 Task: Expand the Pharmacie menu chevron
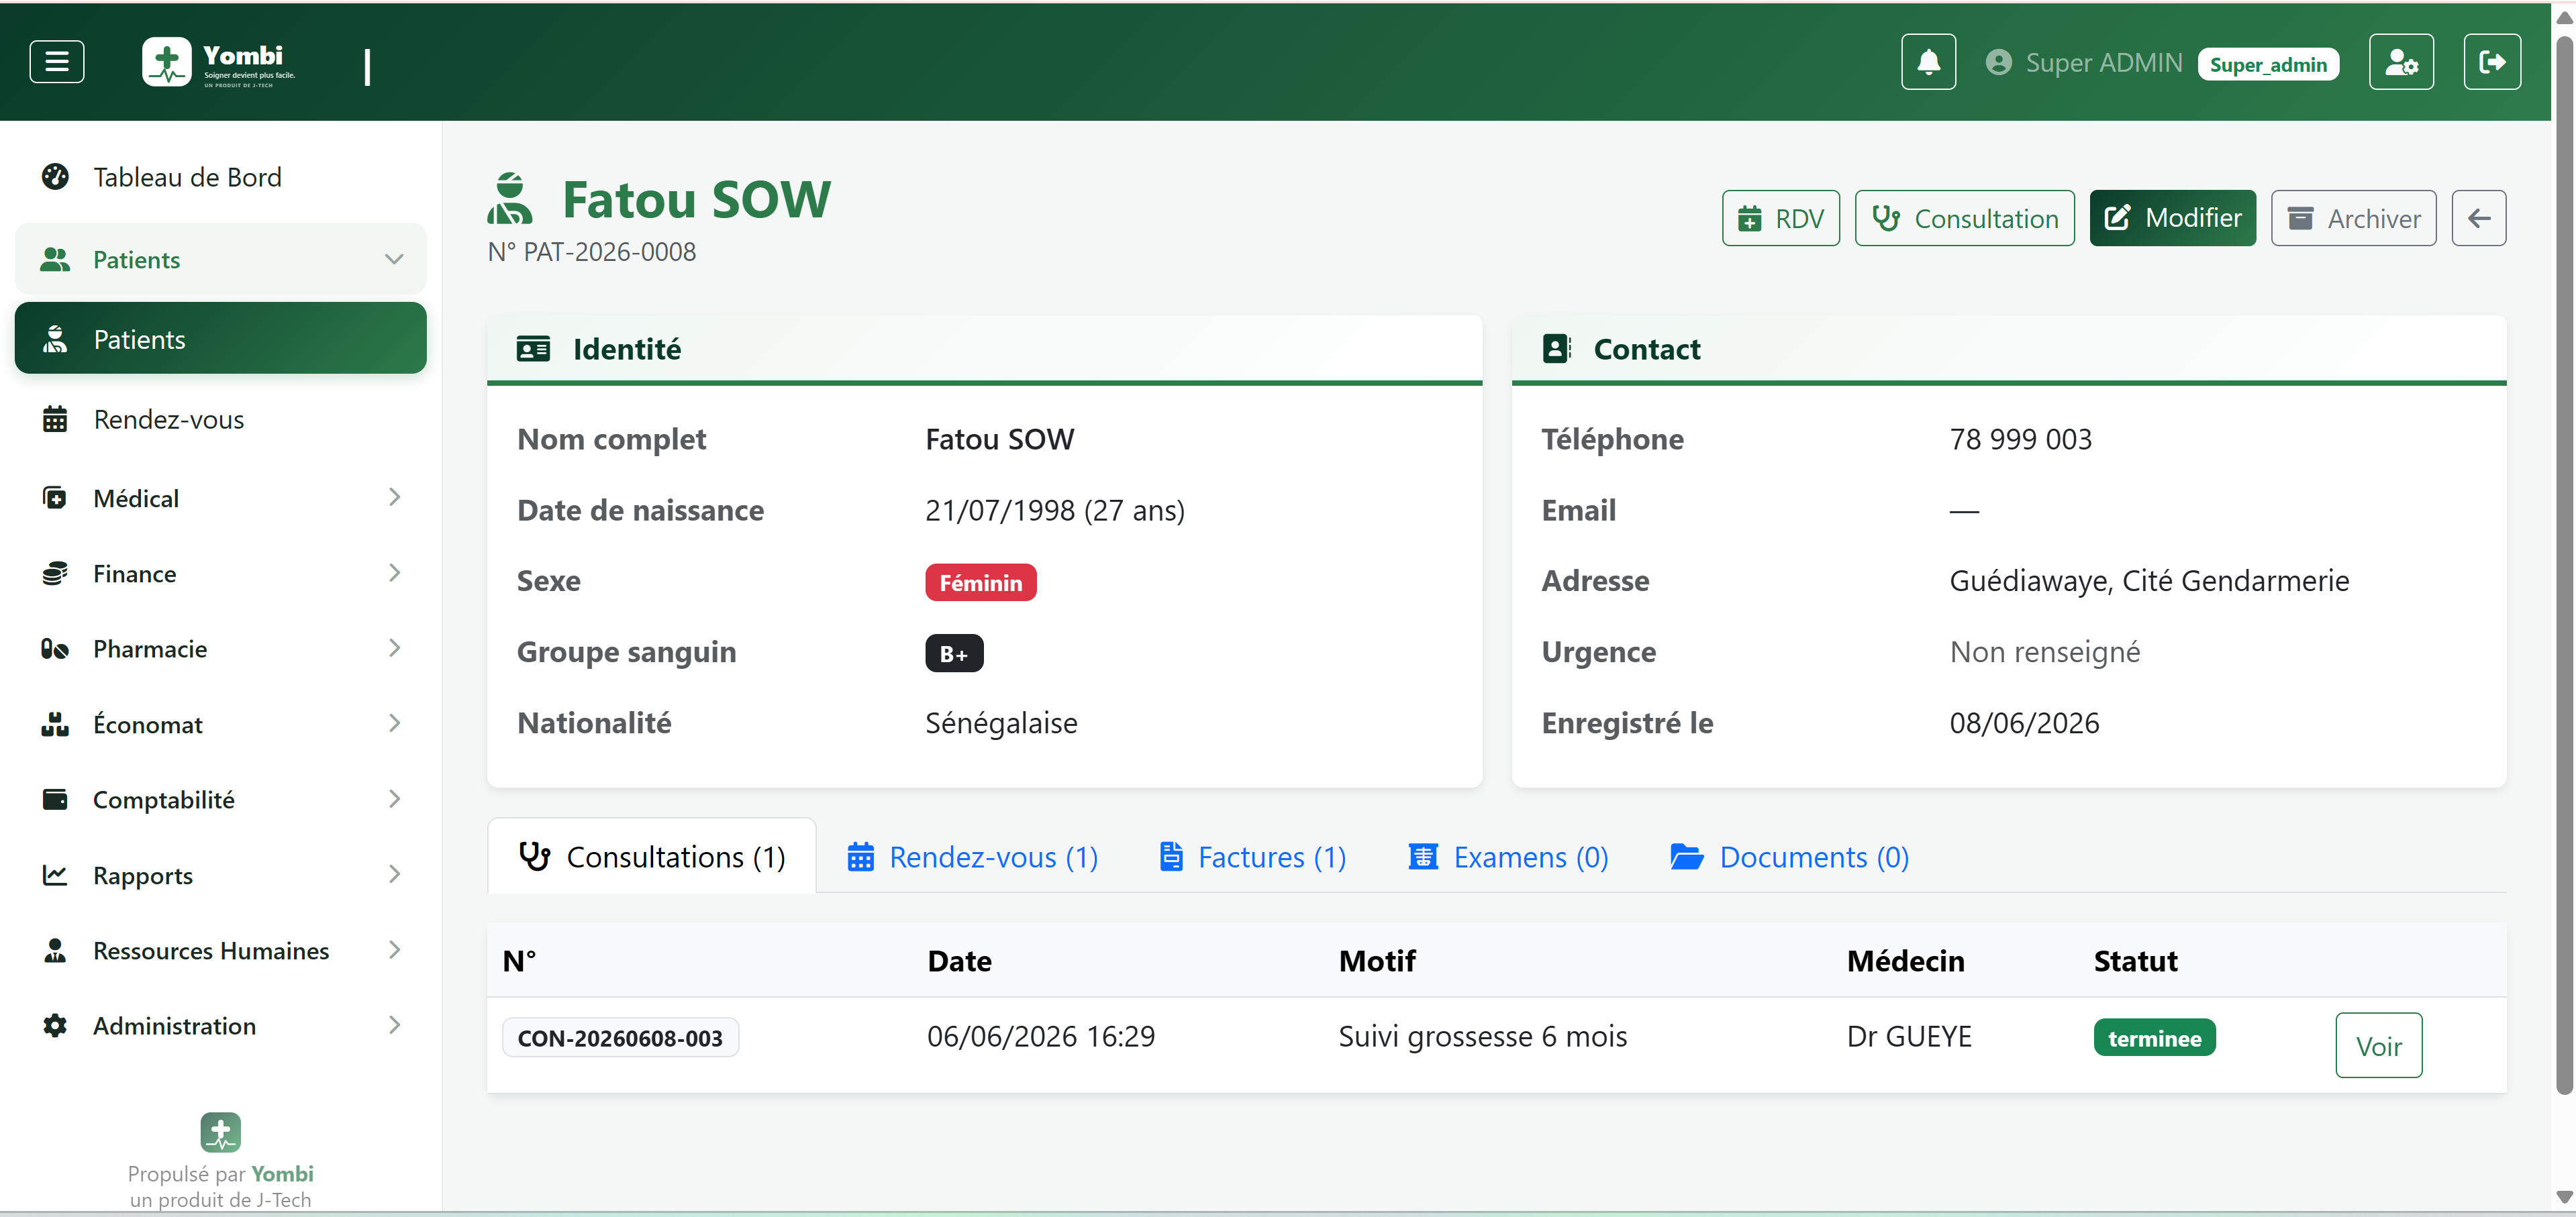394,649
